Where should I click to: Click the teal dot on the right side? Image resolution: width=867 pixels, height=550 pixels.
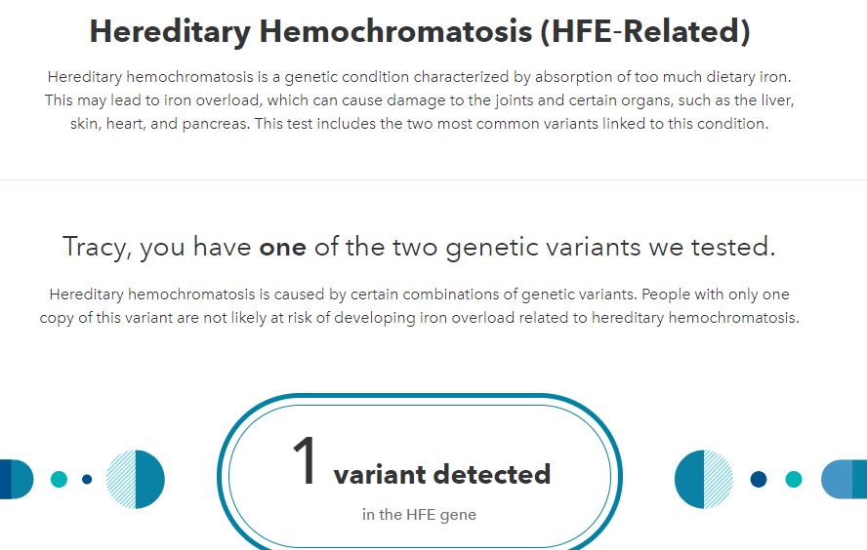tap(794, 479)
